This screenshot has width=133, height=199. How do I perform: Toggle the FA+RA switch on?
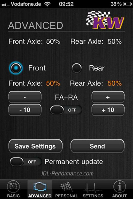(x=66, y=110)
